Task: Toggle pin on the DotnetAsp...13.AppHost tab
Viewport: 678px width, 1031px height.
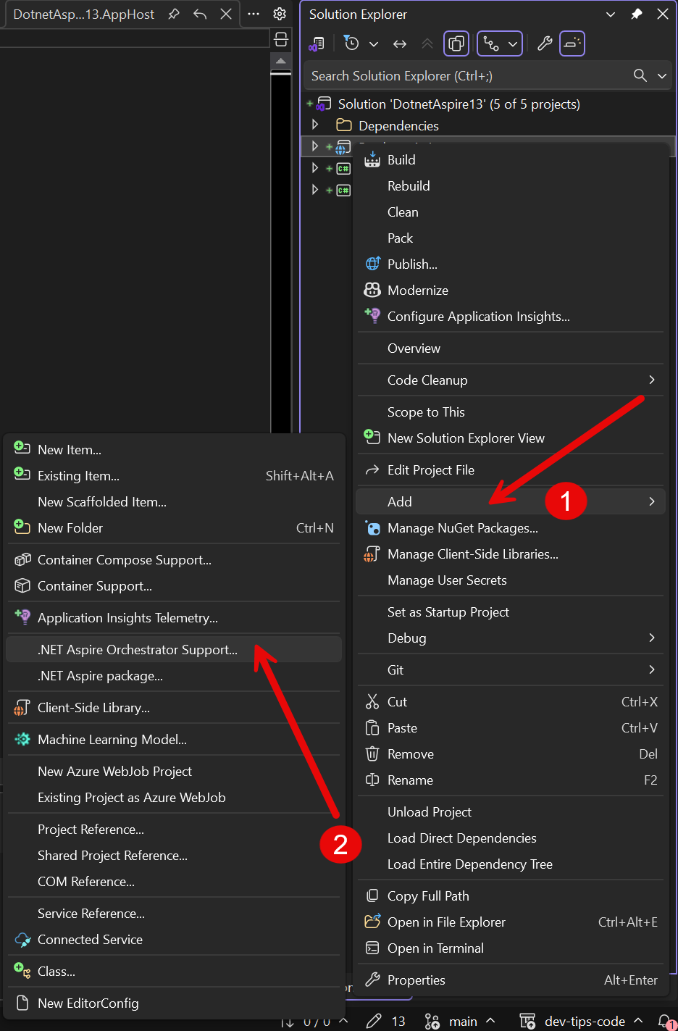Action: pyautogui.click(x=174, y=14)
